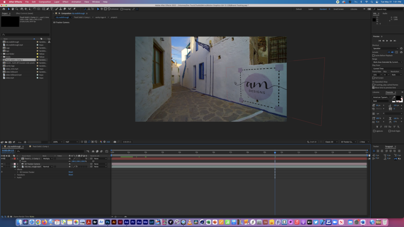Open Finder from the dock
This screenshot has width=404, height=227.
(19, 222)
